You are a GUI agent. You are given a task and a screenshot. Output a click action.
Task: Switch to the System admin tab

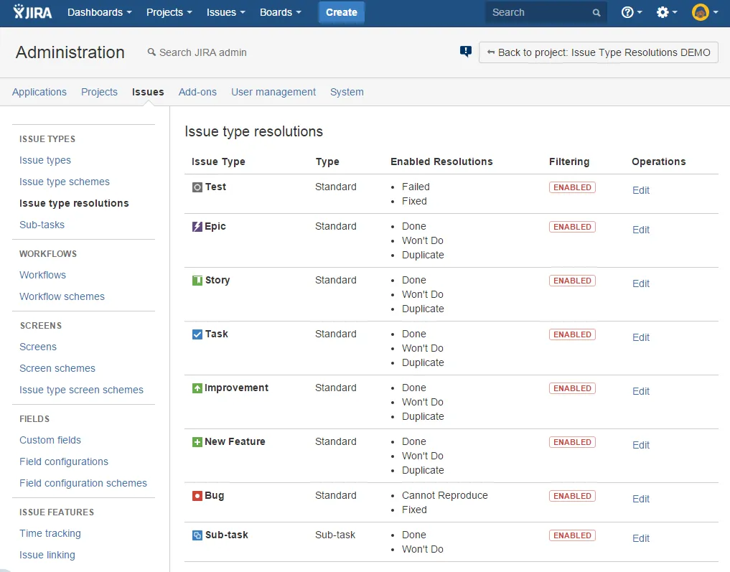(347, 92)
